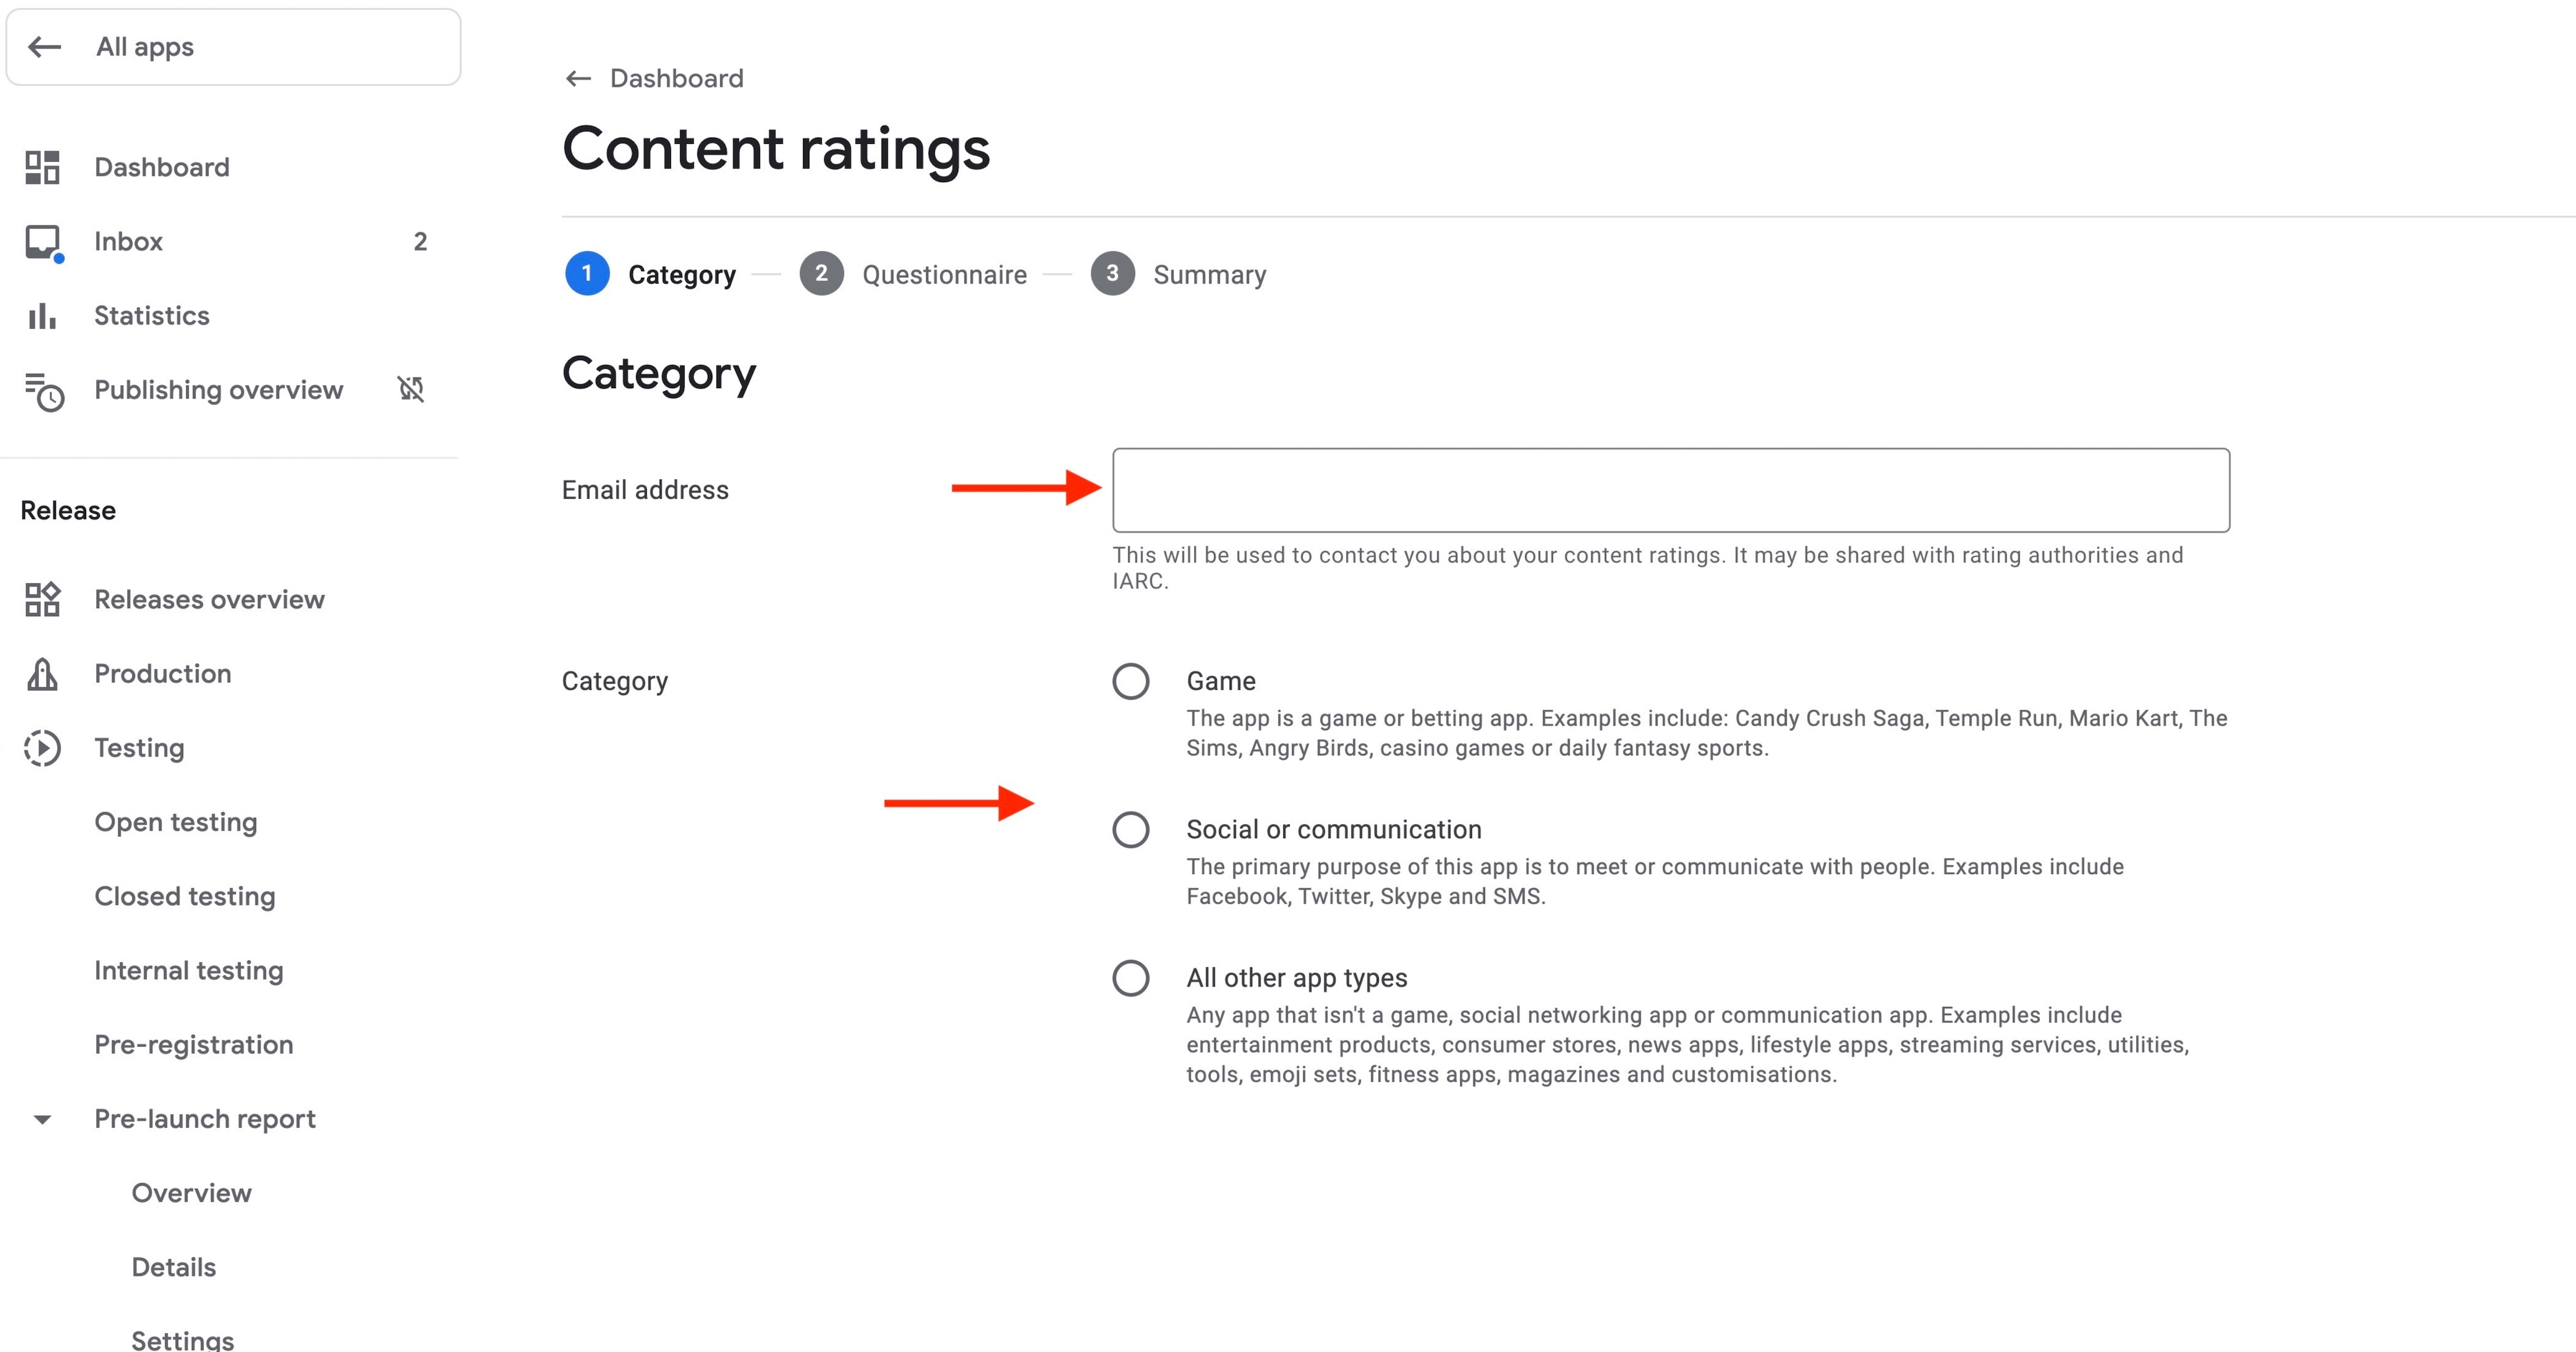2576x1352 pixels.
Task: Click the Email address input field
Action: pos(1670,490)
